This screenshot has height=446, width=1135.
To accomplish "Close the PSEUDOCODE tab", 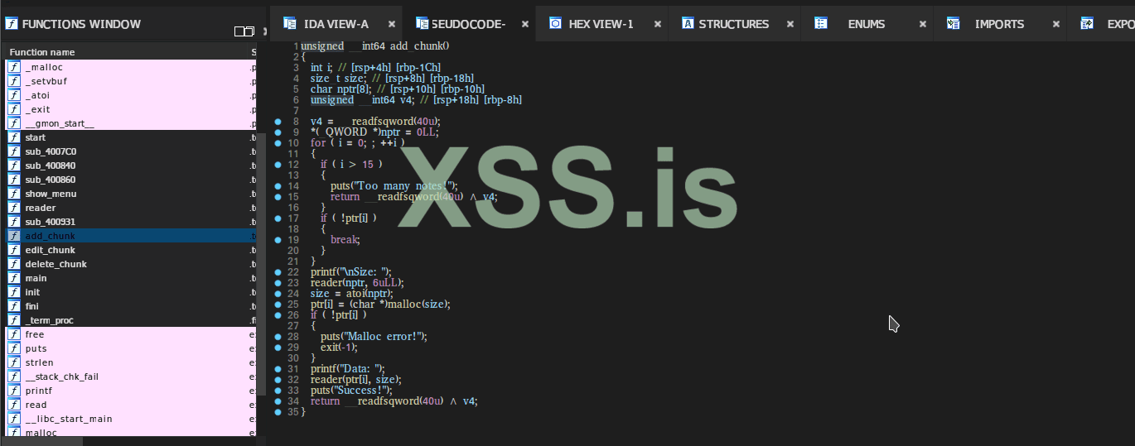I will pos(524,24).
